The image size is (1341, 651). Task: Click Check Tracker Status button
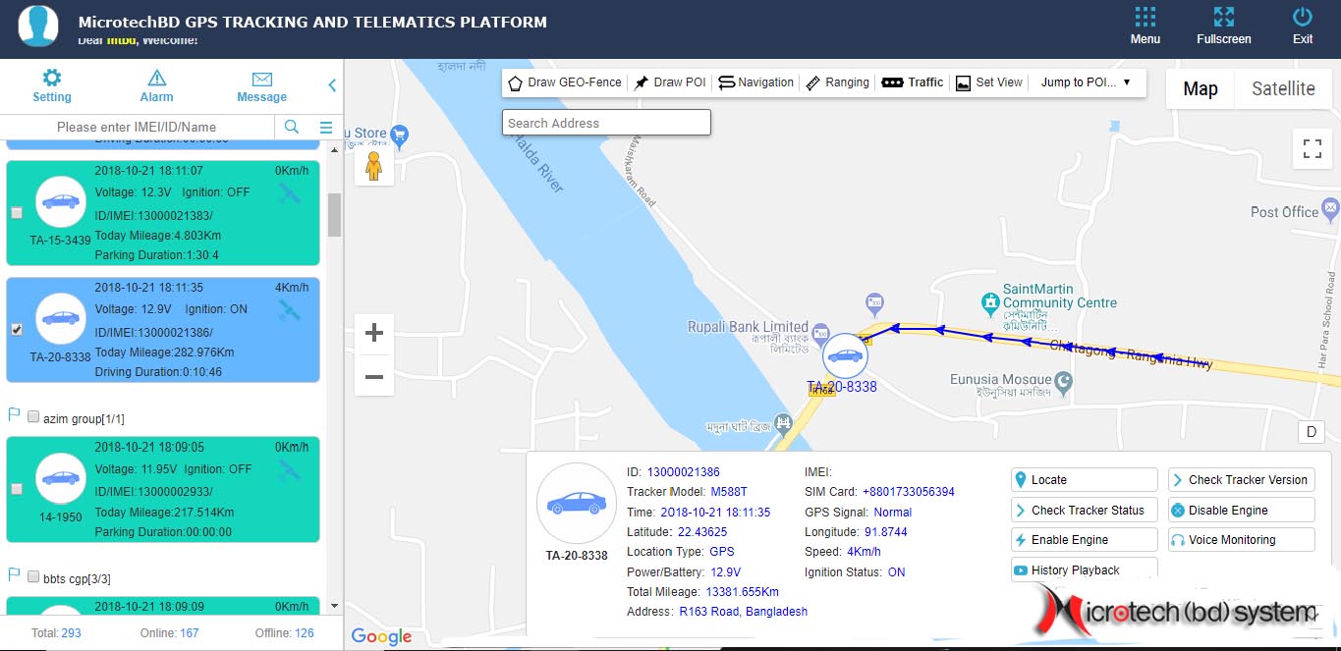click(x=1085, y=511)
